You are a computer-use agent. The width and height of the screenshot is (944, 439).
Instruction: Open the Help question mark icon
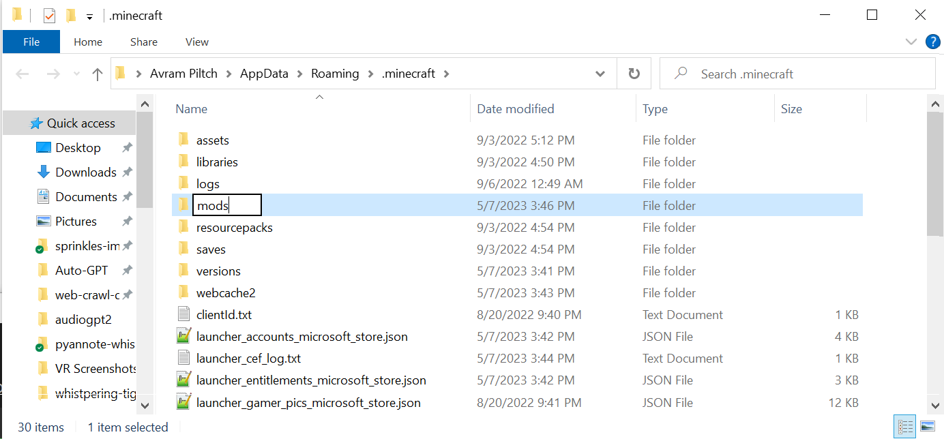[x=932, y=42]
